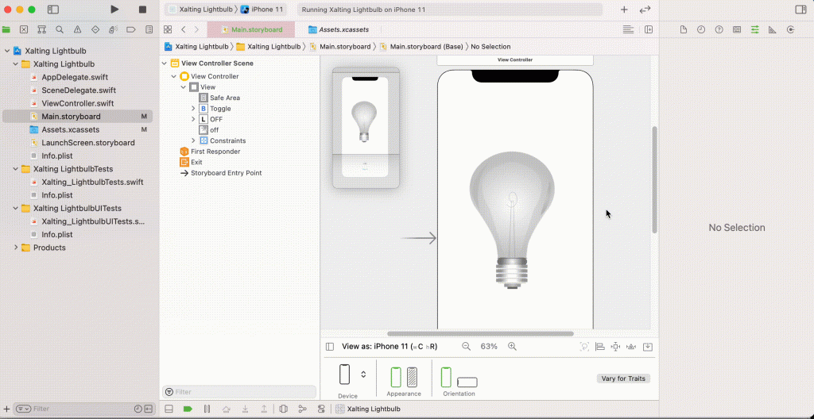Image resolution: width=814 pixels, height=419 pixels.
Task: Switch orientation to landscape
Action: [x=467, y=382]
